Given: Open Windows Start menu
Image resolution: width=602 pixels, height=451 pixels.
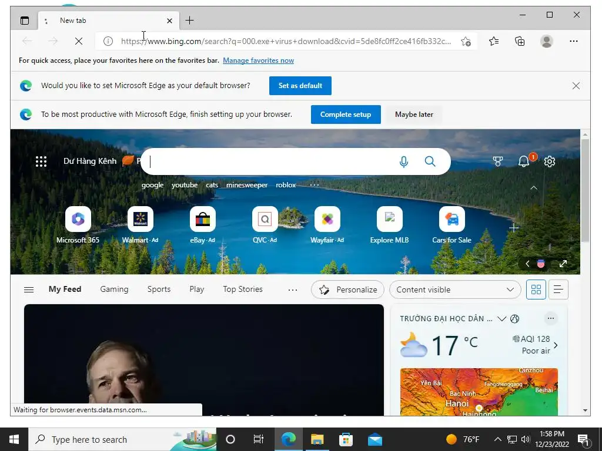Looking at the screenshot, I should (14, 439).
